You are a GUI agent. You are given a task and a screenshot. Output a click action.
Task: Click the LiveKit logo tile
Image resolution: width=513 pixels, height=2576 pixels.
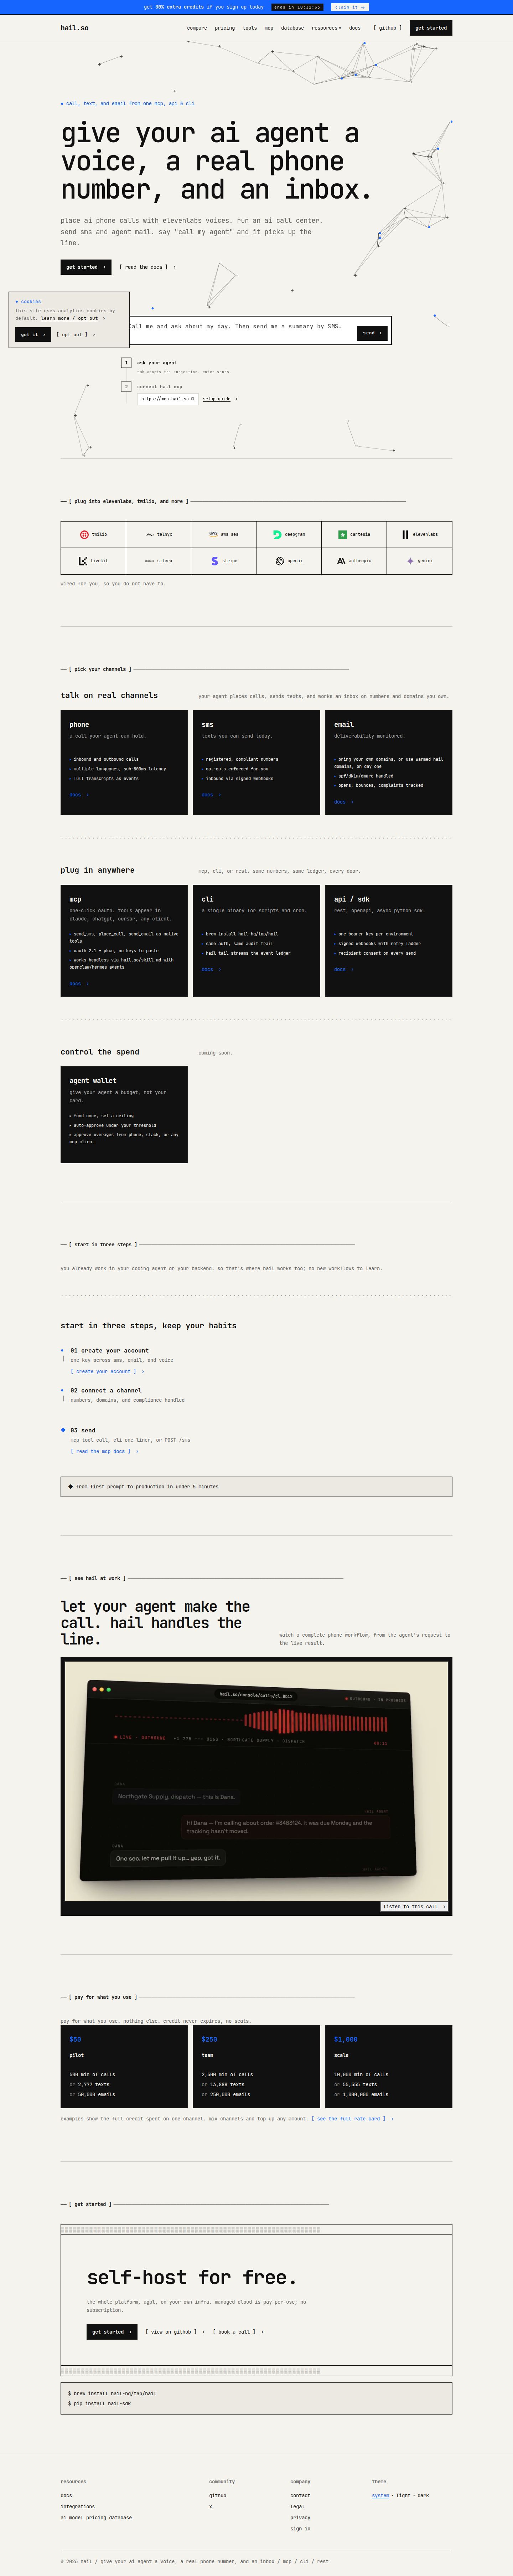93,561
